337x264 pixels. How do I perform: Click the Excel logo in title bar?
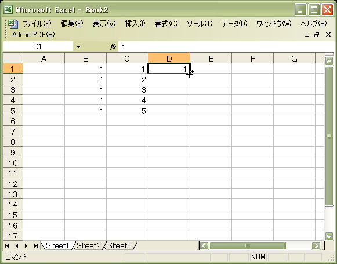point(8,9)
